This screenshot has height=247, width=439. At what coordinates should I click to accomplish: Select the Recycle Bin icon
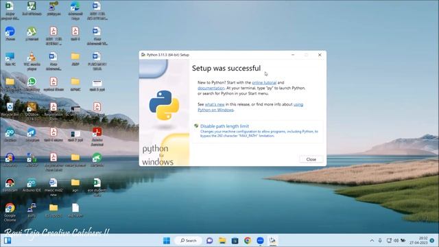(x=10, y=110)
